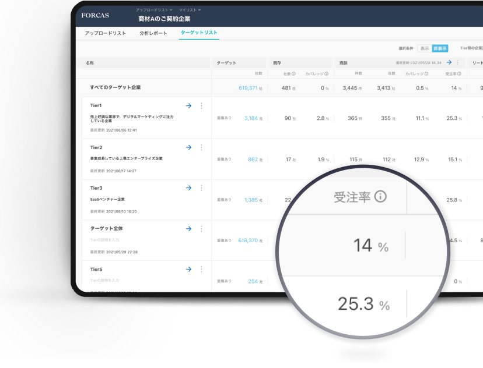Click the すべてのターゲット企業 row label
The width and height of the screenshot is (483, 368).
click(x=115, y=87)
